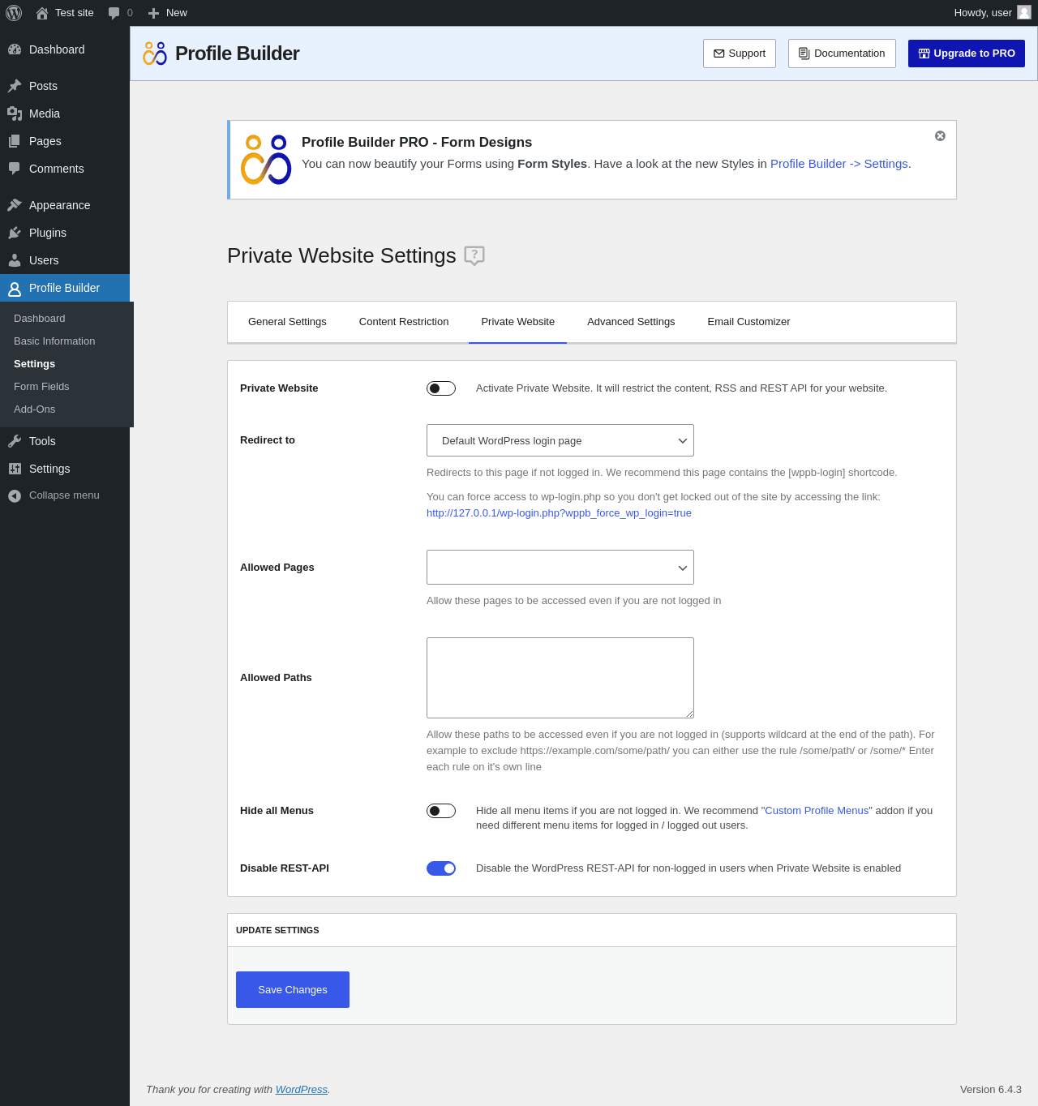The width and height of the screenshot is (1038, 1106).
Task: Click the Appearance paintbrush icon
Action: pos(15,205)
